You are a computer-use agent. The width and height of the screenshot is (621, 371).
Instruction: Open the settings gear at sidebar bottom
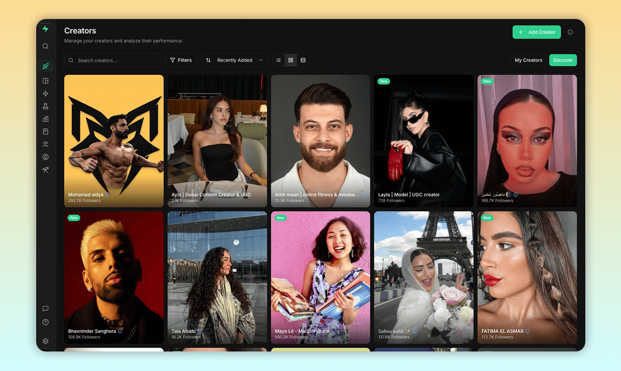point(45,341)
